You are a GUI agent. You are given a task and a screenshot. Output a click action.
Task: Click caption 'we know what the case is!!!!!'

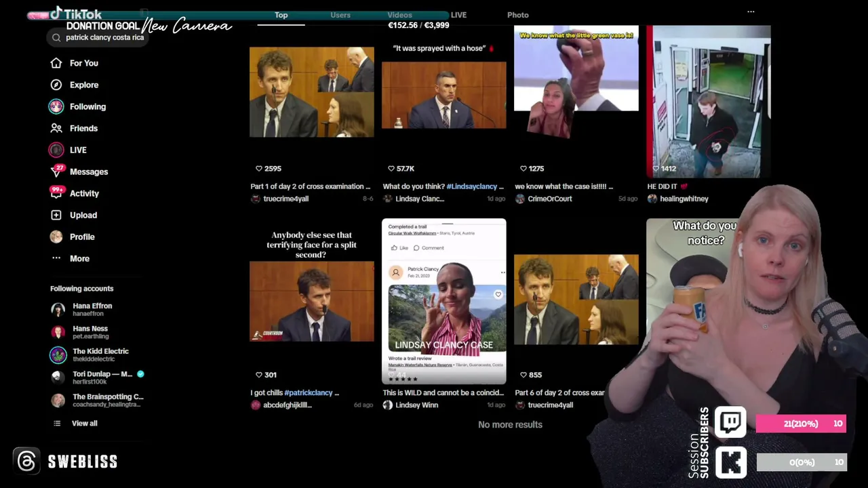click(x=561, y=186)
